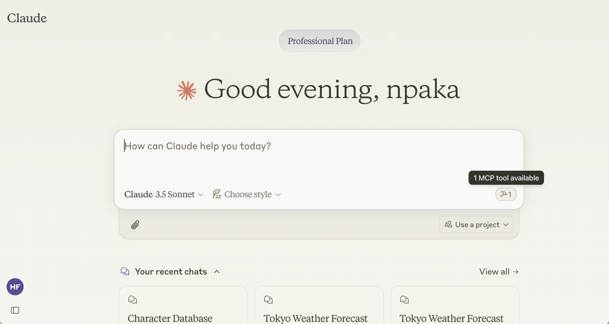Open View all recent chats
This screenshot has height=324, width=609.
click(x=498, y=271)
